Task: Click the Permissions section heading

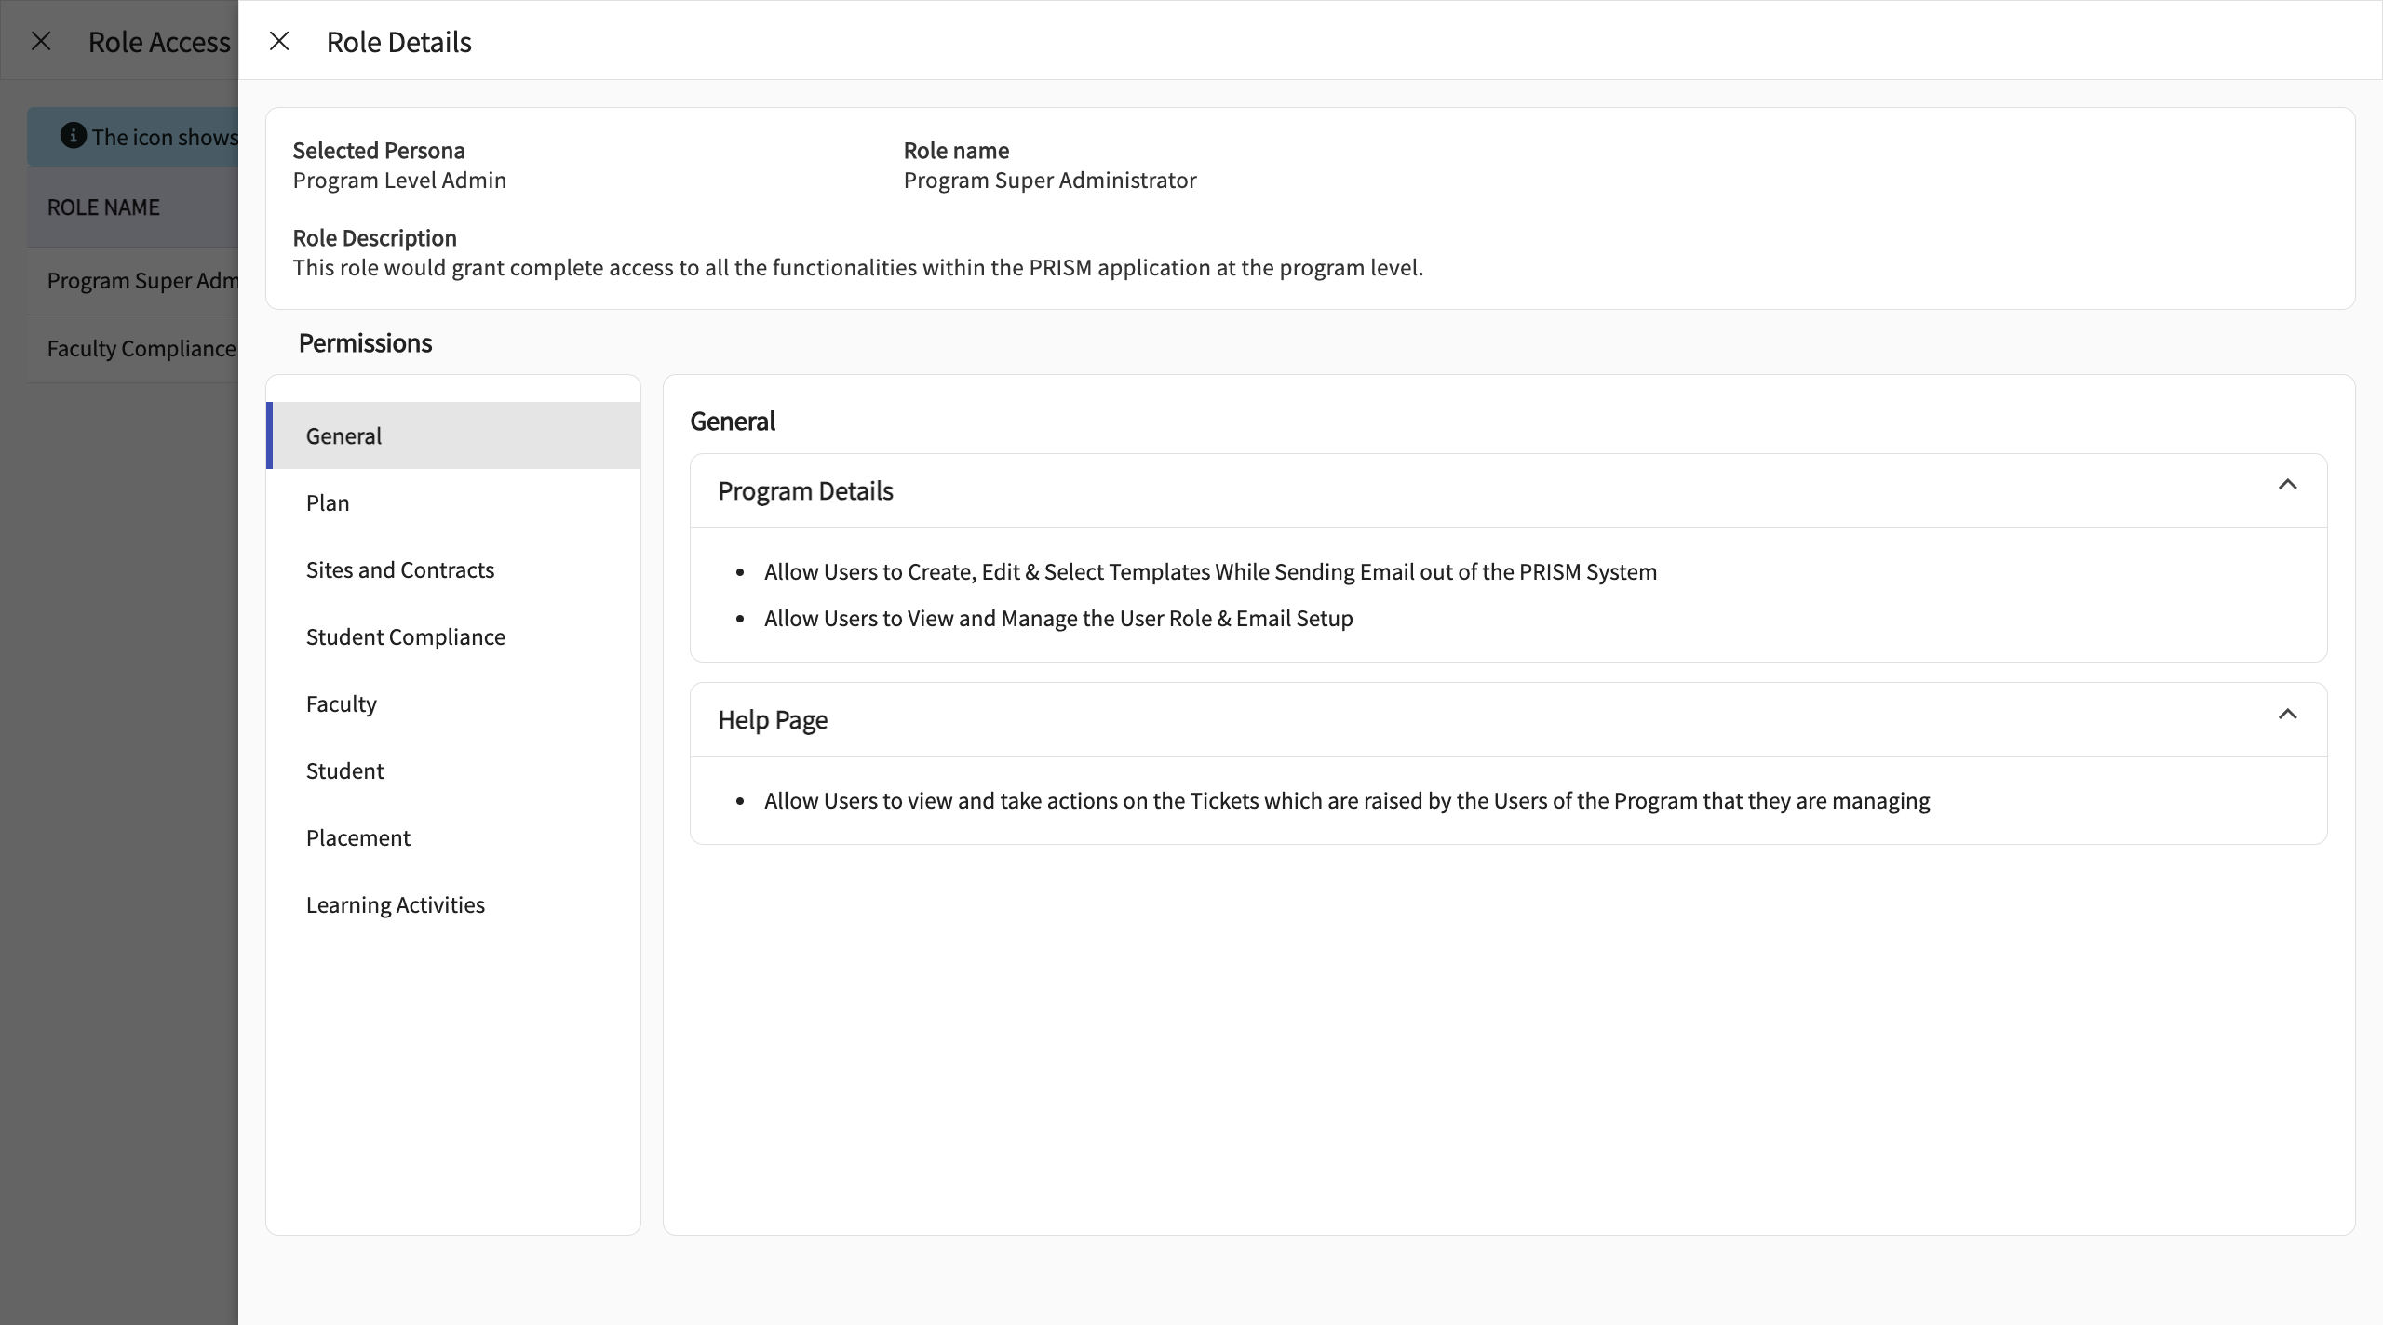Action: click(365, 343)
